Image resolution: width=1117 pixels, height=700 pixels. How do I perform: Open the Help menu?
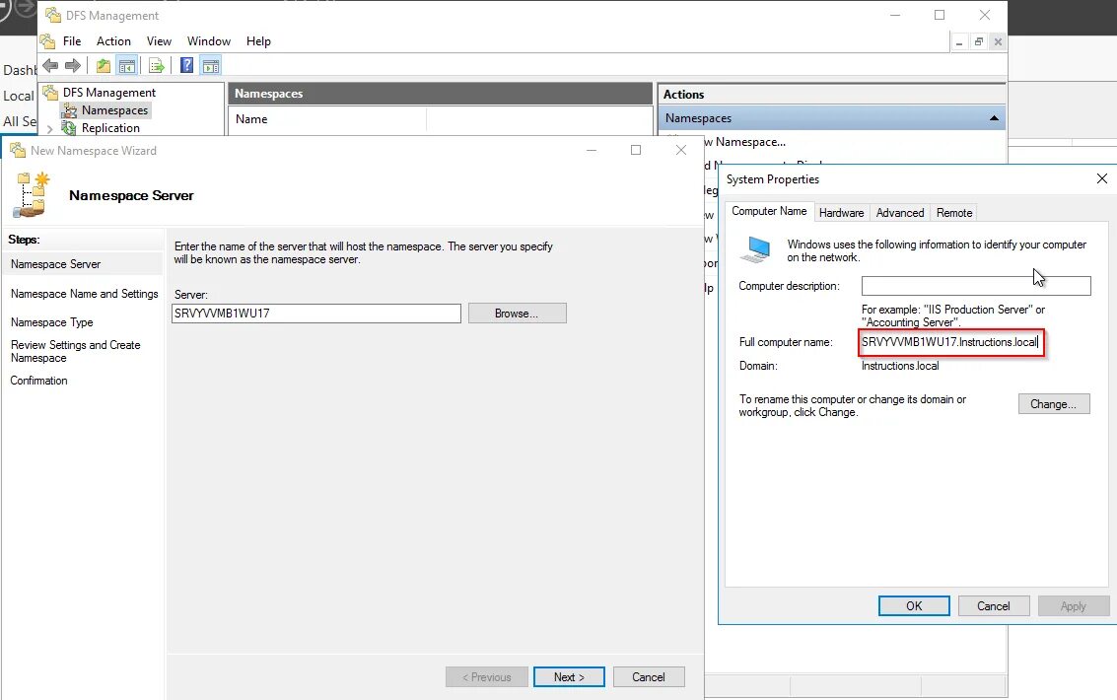click(x=258, y=41)
